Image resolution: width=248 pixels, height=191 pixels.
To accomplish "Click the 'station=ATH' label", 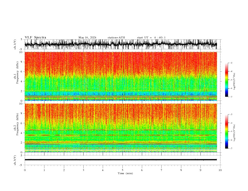I will pos(116,37).
